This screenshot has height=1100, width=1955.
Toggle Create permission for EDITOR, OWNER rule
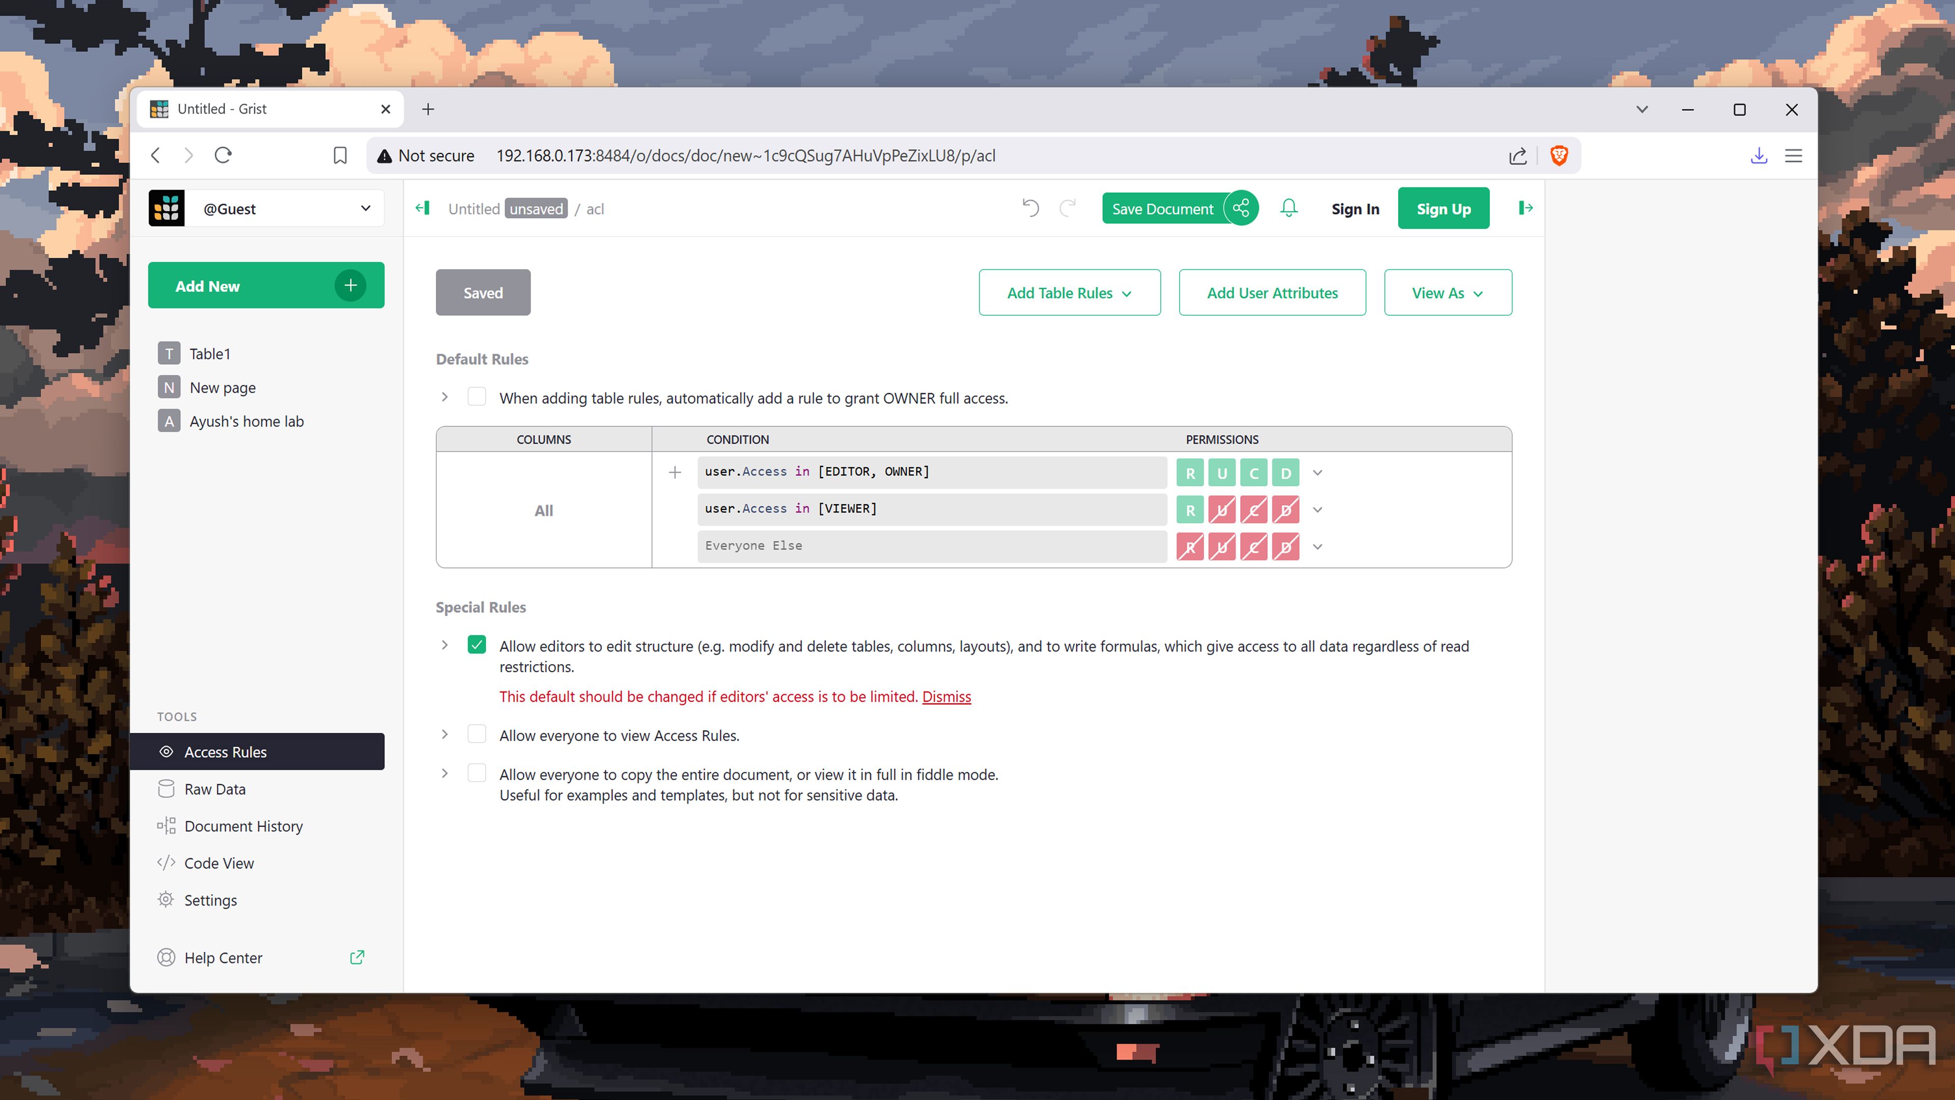tap(1254, 473)
